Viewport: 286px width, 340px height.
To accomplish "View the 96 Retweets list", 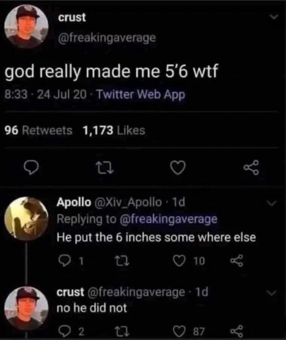I will pos(38,131).
